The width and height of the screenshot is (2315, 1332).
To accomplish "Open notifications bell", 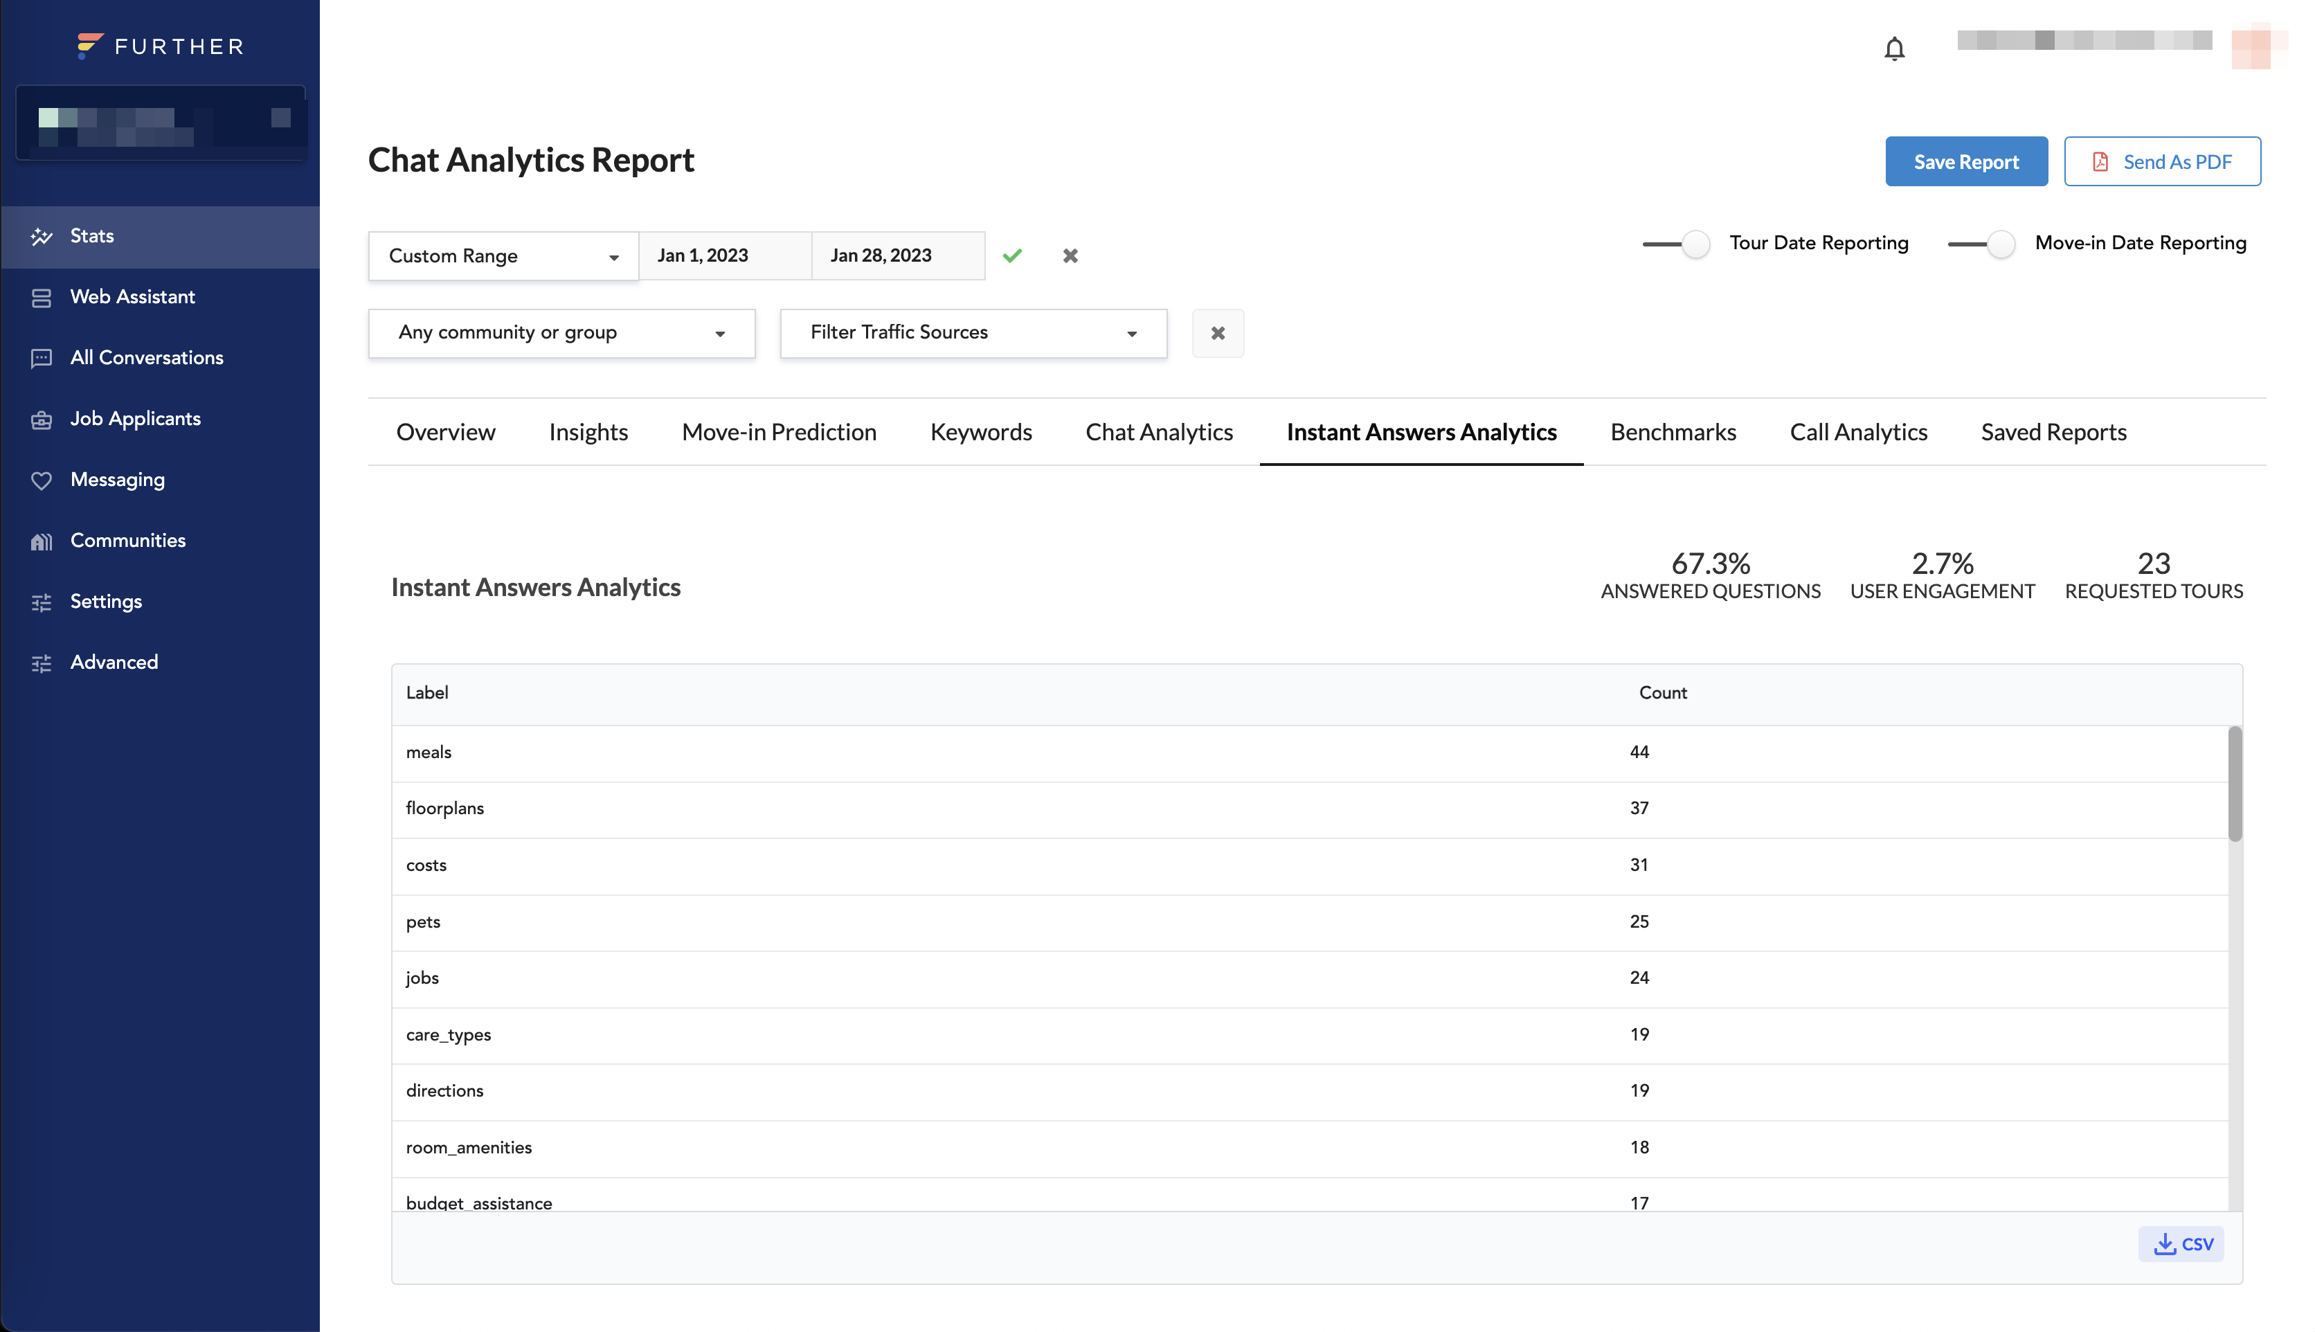I will [1894, 48].
